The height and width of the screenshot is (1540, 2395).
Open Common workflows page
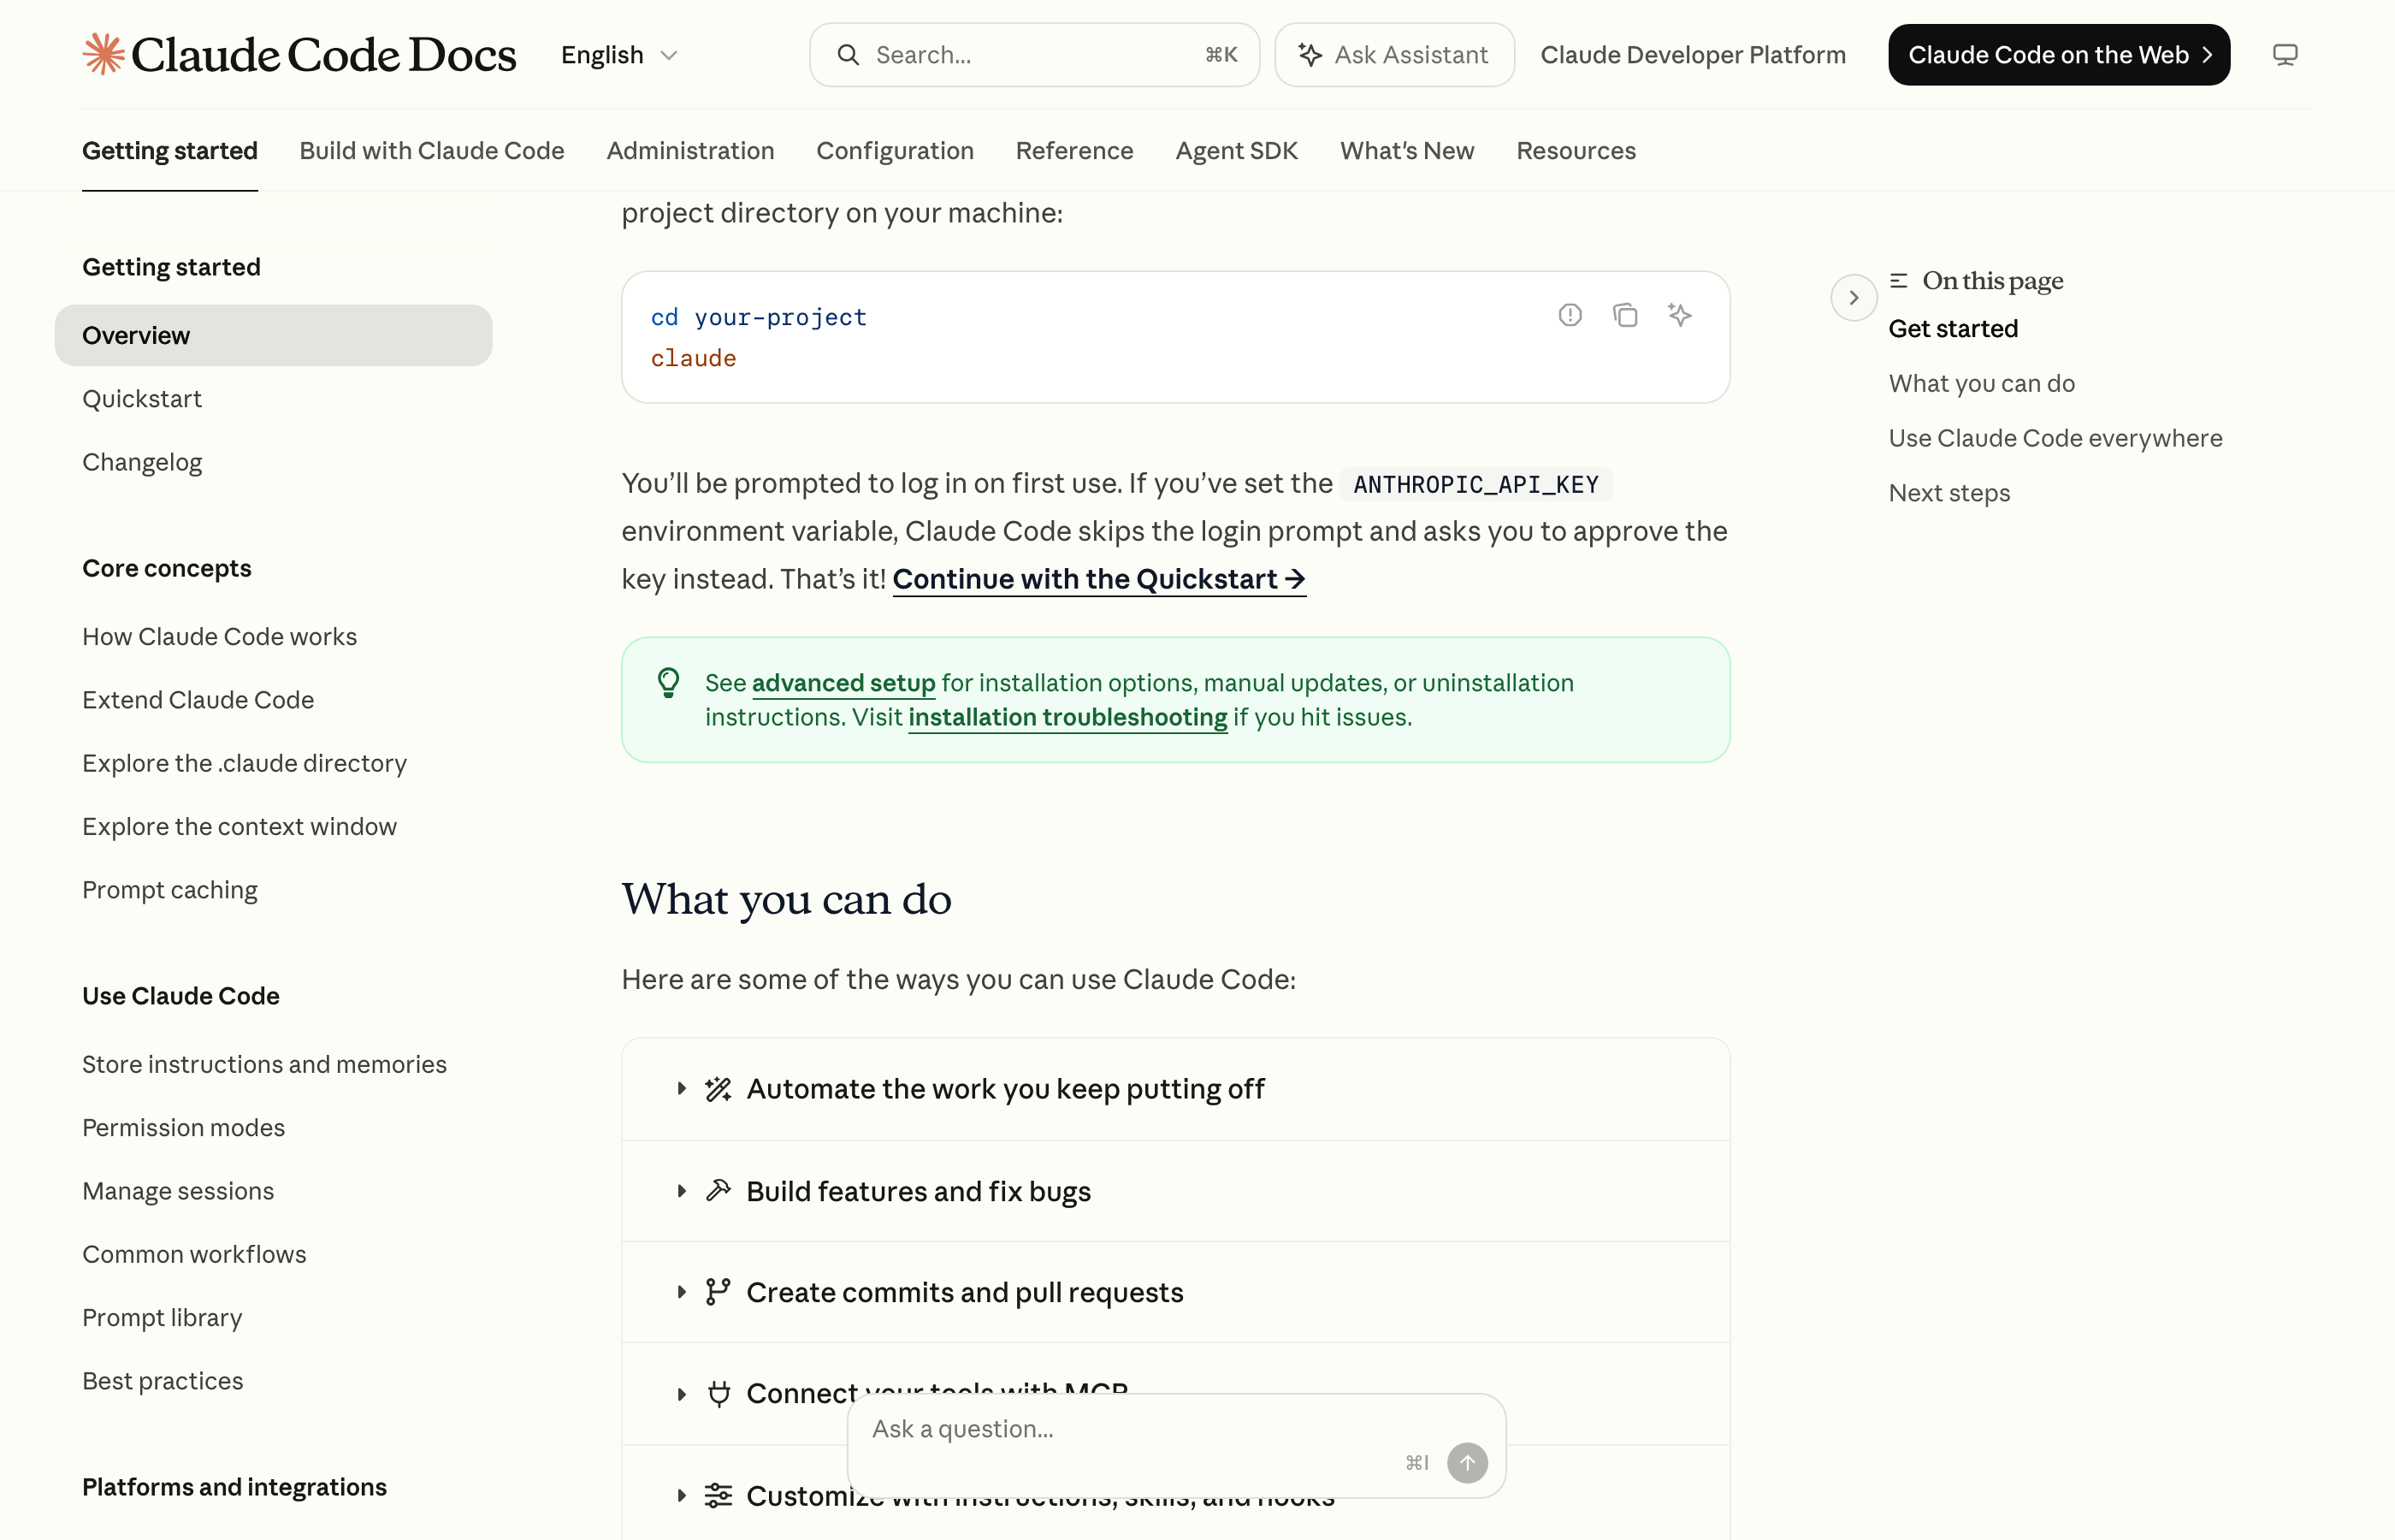pos(194,1254)
